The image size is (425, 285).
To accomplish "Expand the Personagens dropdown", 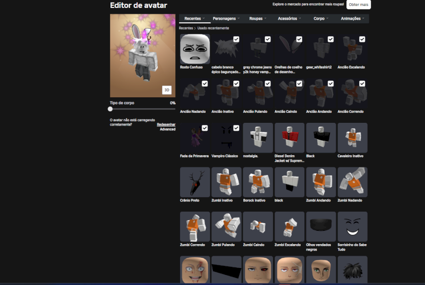I will 226,19.
